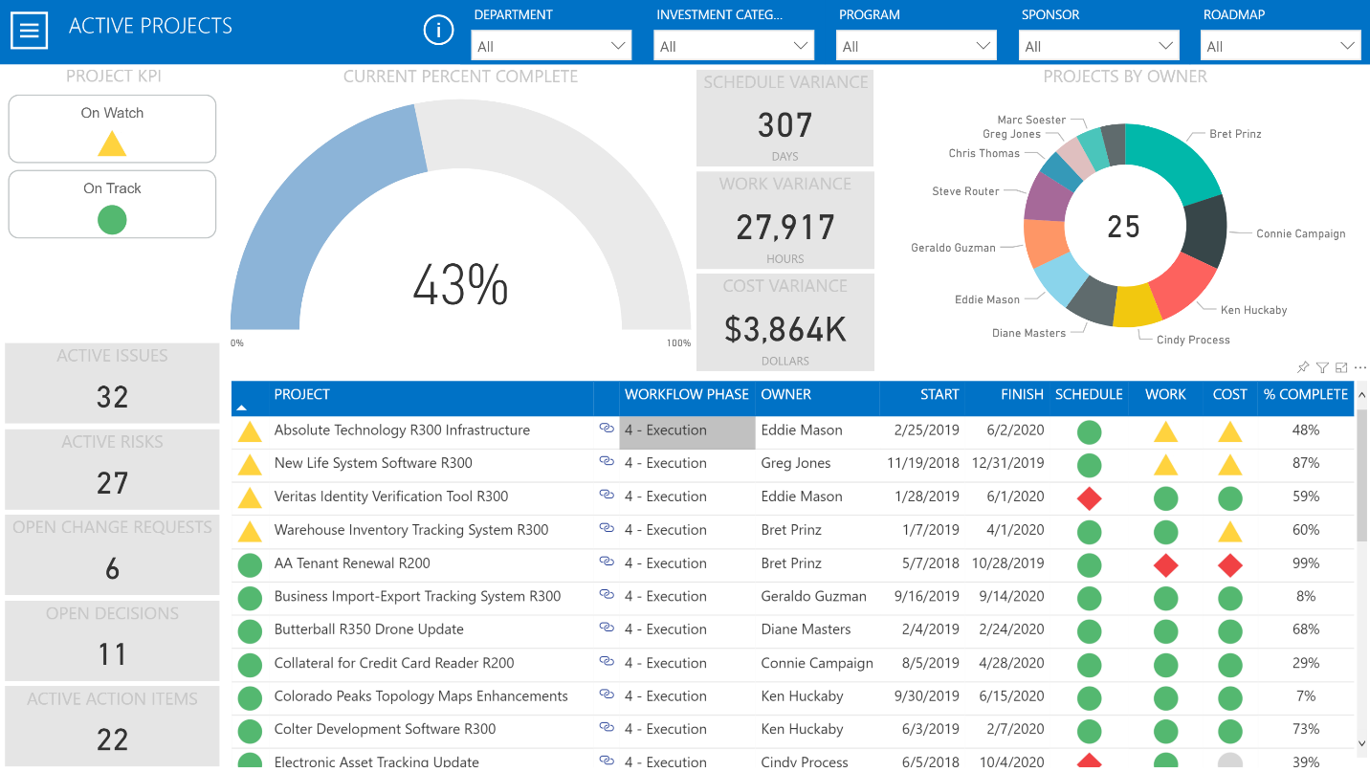Sort table by PROJECT column header
The image size is (1370, 772).
click(x=302, y=394)
